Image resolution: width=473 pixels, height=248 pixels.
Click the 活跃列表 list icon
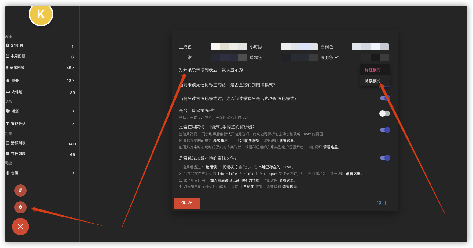click(x=8, y=143)
